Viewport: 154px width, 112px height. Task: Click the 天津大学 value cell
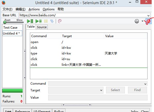111,53
